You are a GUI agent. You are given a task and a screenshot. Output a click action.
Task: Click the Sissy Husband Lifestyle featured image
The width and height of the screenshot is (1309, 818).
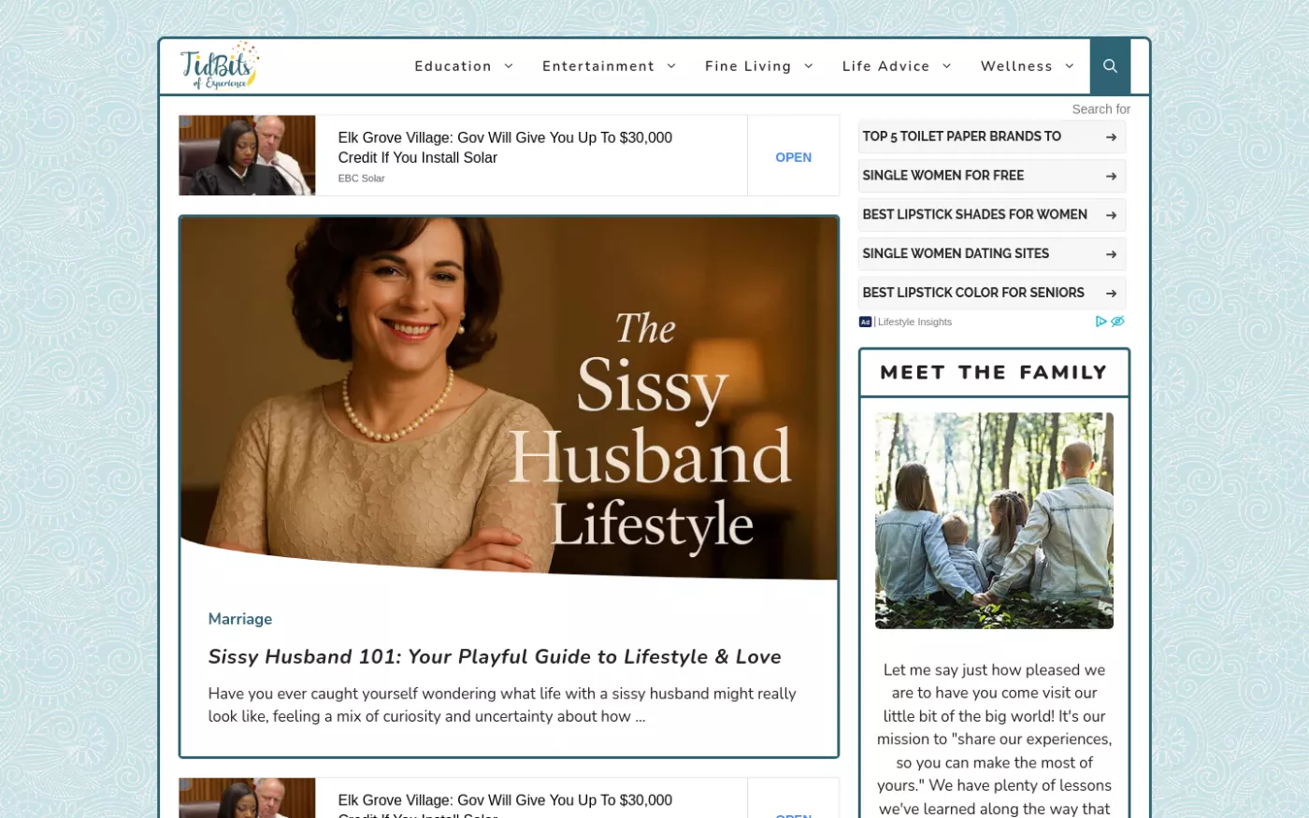(x=509, y=397)
